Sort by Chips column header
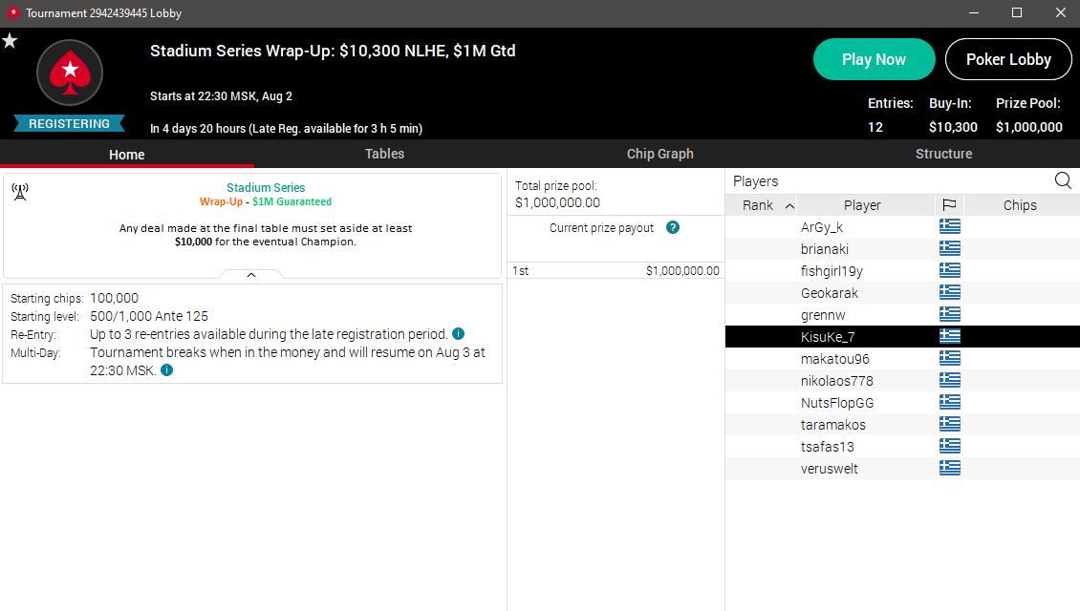The image size is (1080, 611). point(1020,205)
